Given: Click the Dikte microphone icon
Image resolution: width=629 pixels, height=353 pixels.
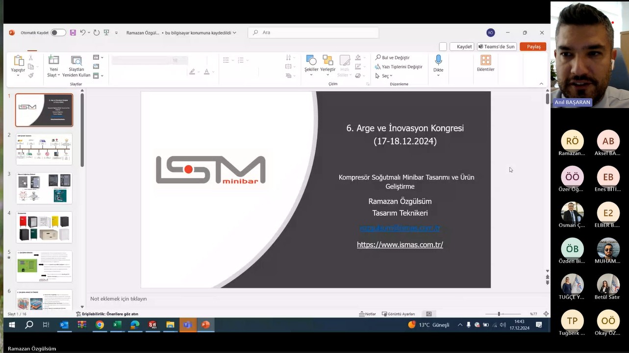Looking at the screenshot, I should 438,60.
